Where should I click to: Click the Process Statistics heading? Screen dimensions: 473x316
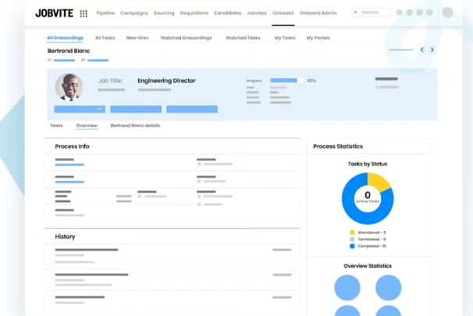click(338, 146)
